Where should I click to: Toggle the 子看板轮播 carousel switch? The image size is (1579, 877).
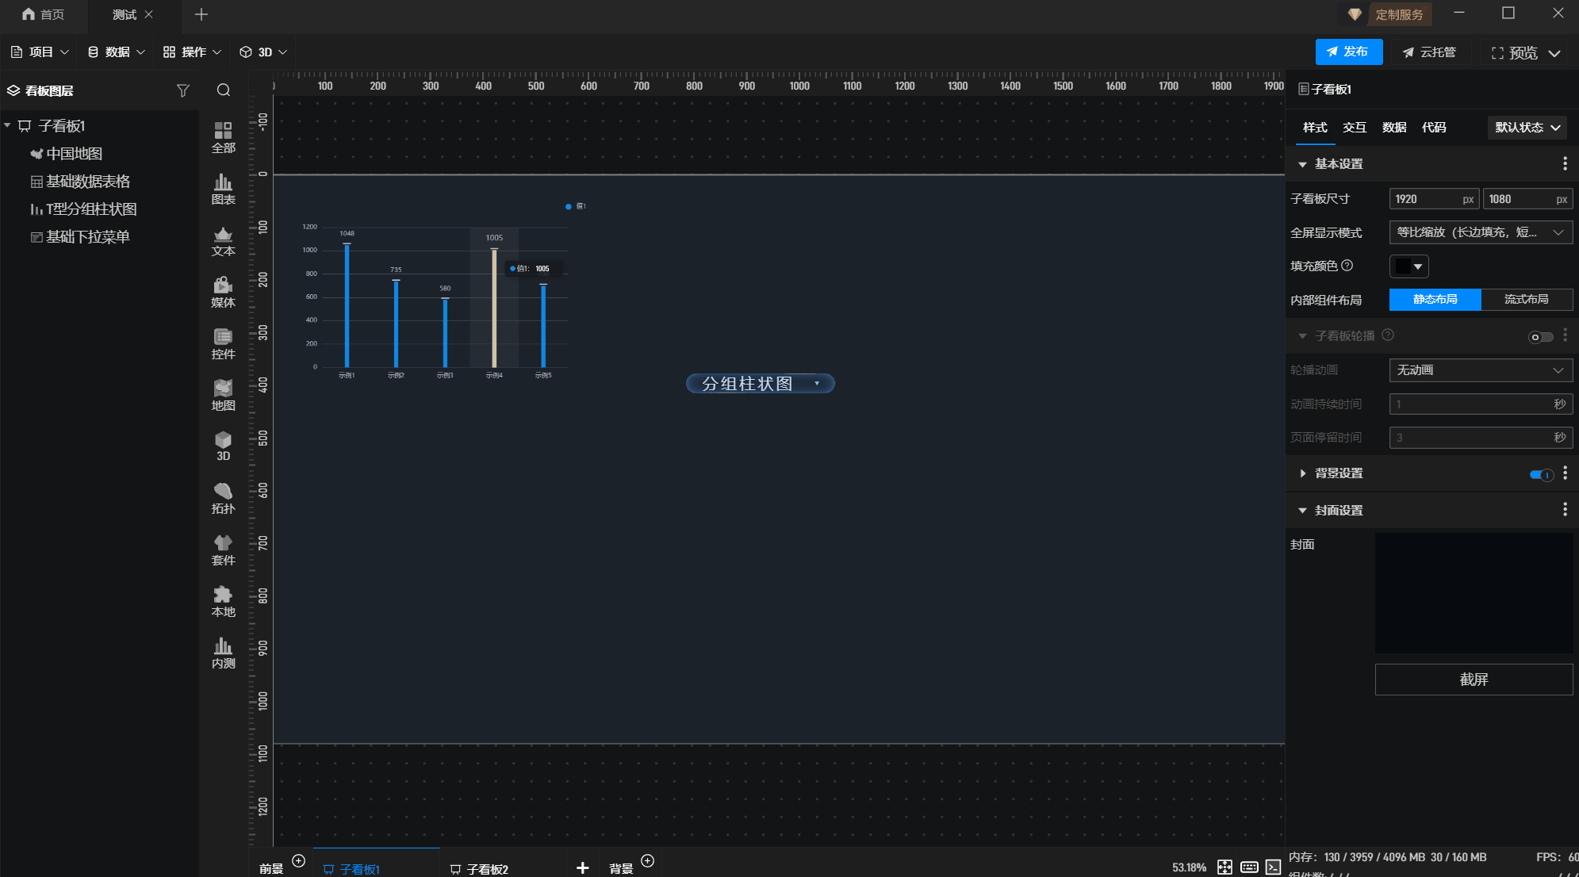click(1540, 337)
